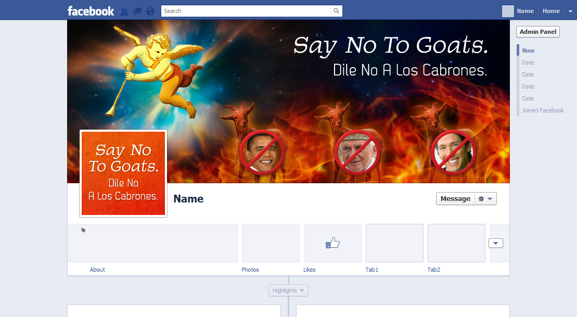
Task: Jump to the second Date in the timeline
Action: coord(528,74)
